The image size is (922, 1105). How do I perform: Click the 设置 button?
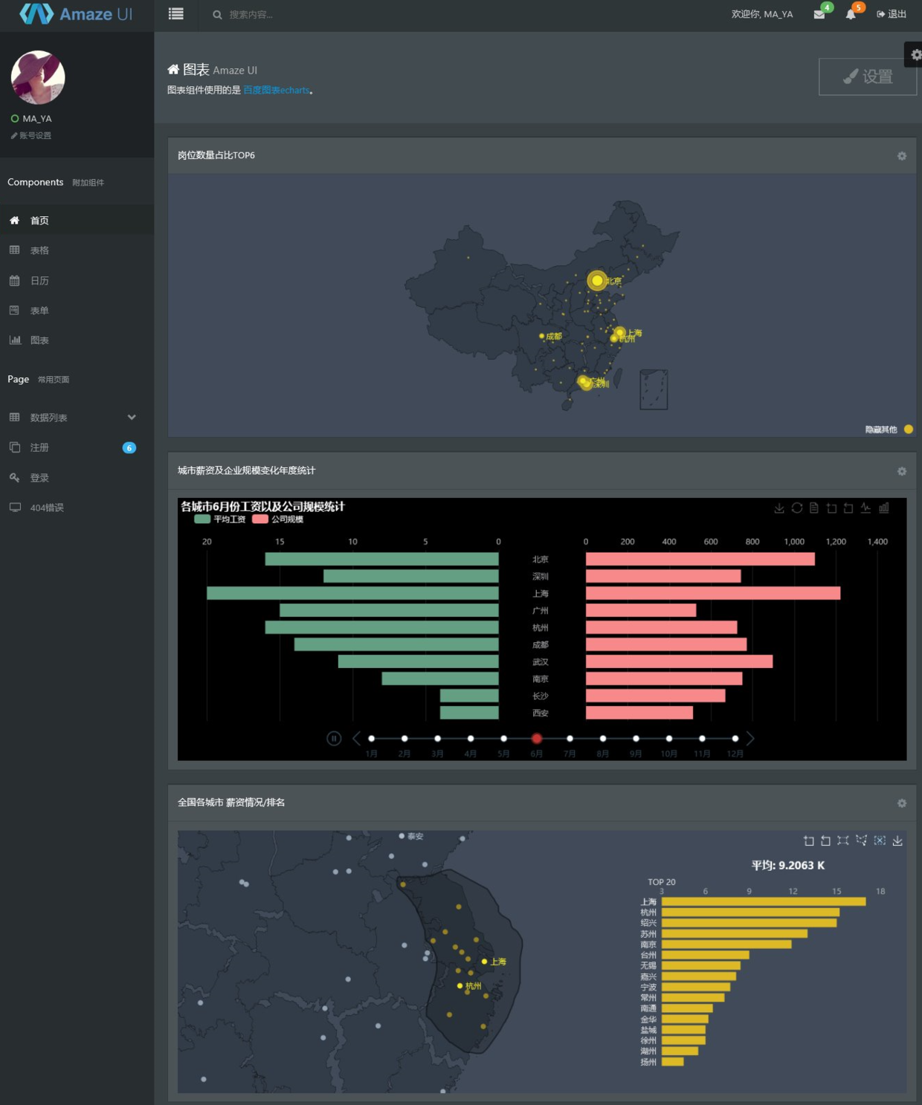868,77
